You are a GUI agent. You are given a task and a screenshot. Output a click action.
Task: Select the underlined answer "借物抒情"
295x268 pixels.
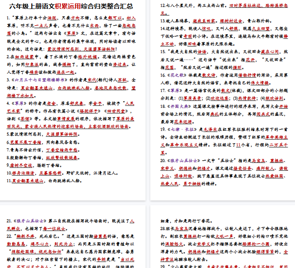[247, 75]
